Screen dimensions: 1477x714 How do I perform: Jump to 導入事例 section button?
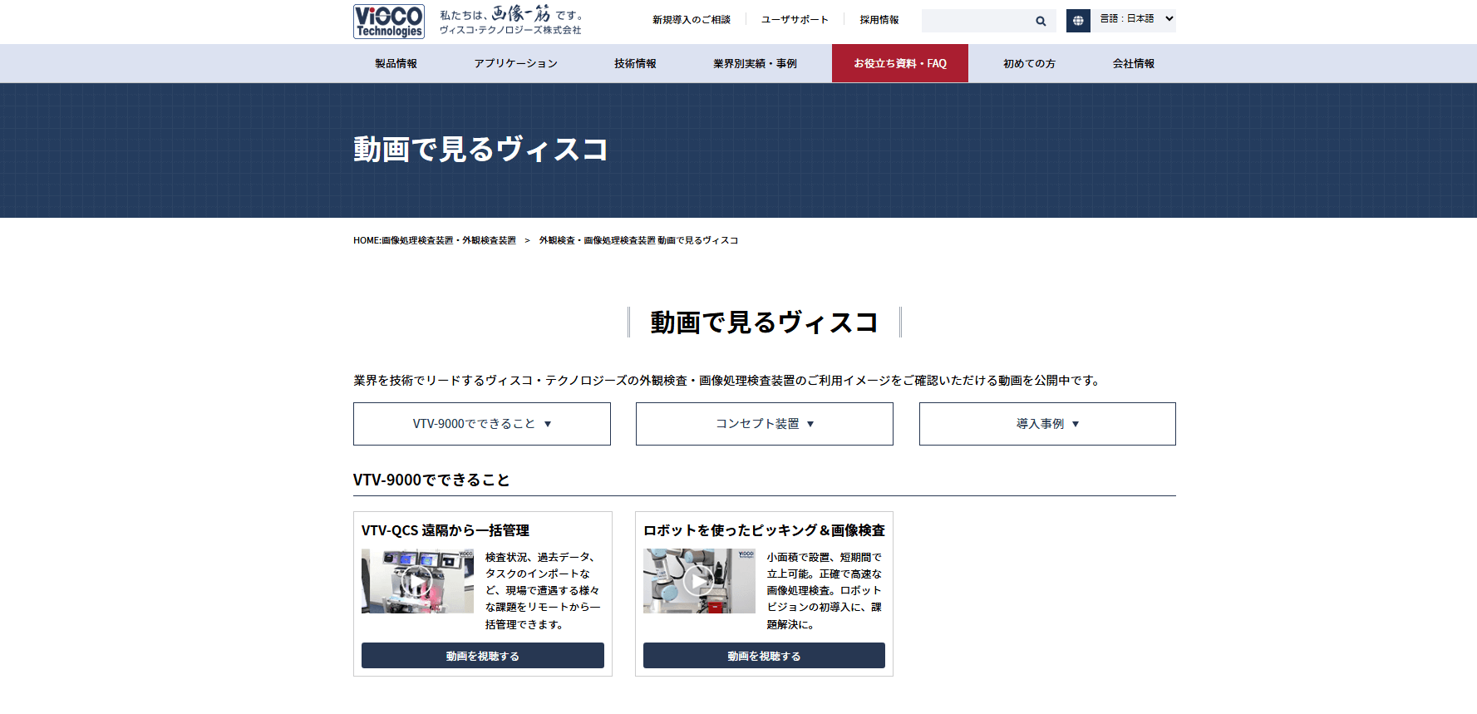pyautogui.click(x=1047, y=424)
